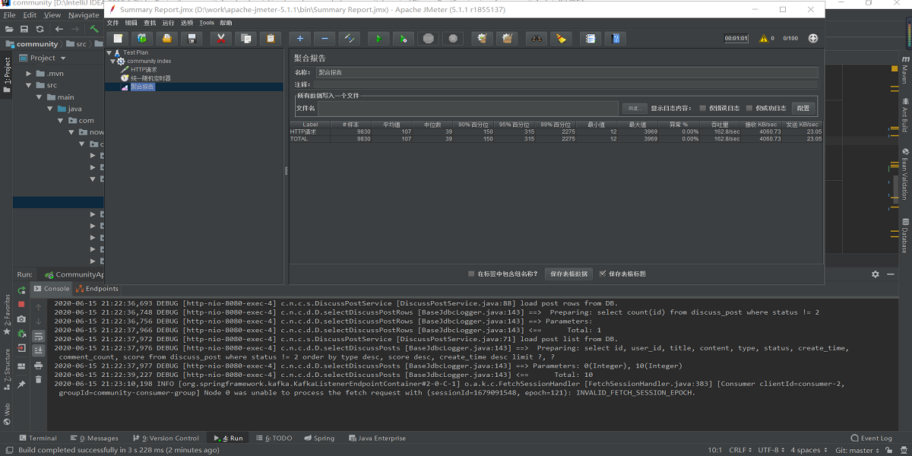
Task: Open the JMeter Tools menu
Action: pos(207,23)
